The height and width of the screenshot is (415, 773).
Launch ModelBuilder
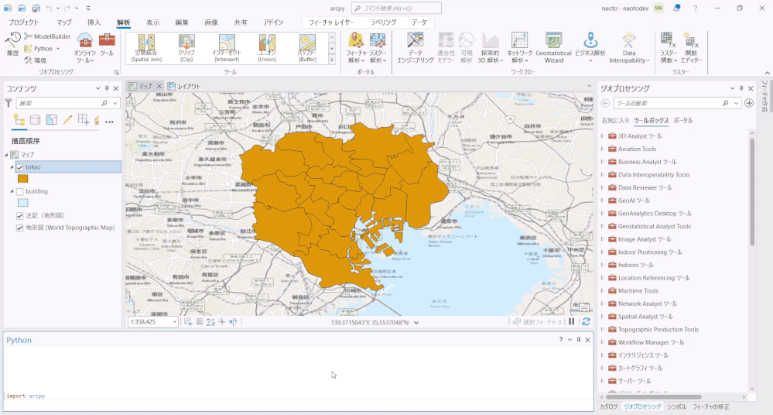(47, 36)
